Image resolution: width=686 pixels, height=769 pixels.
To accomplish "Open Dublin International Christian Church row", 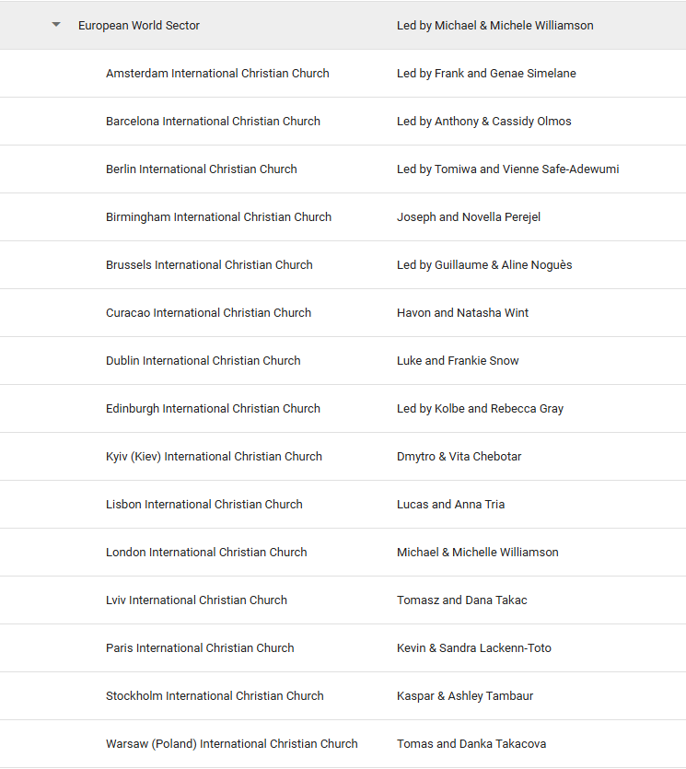I will [203, 361].
